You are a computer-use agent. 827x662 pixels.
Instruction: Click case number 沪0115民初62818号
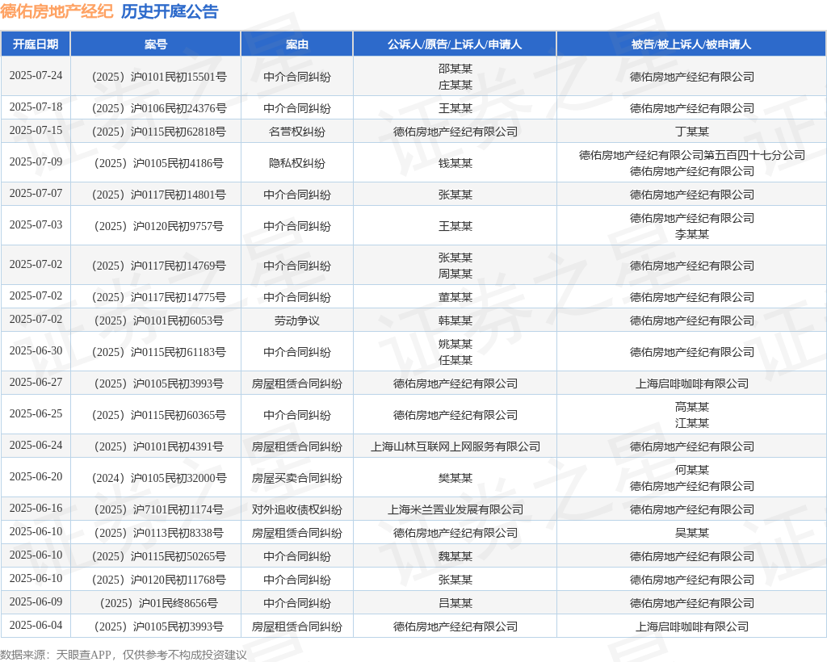coord(159,132)
